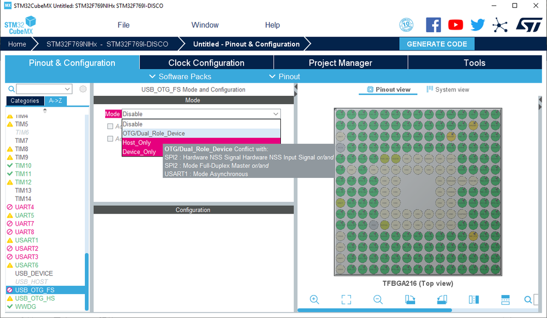The width and height of the screenshot is (547, 318).
Task: Switch to Clock Configuration tab
Action: click(x=206, y=63)
